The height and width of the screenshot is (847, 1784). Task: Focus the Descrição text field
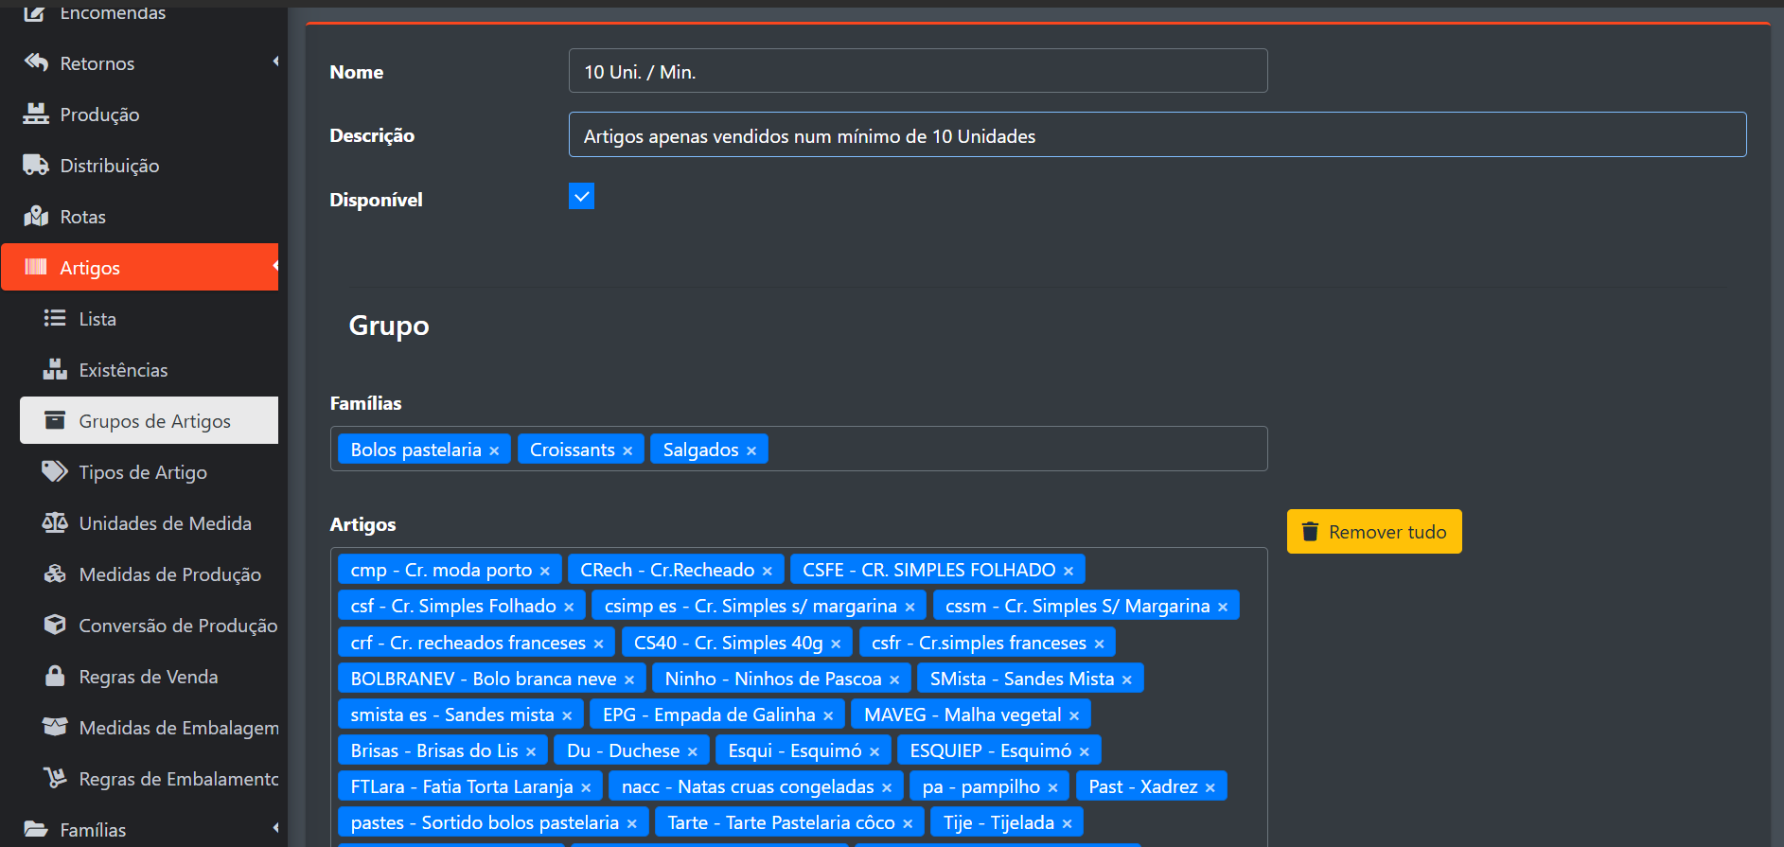1157,135
